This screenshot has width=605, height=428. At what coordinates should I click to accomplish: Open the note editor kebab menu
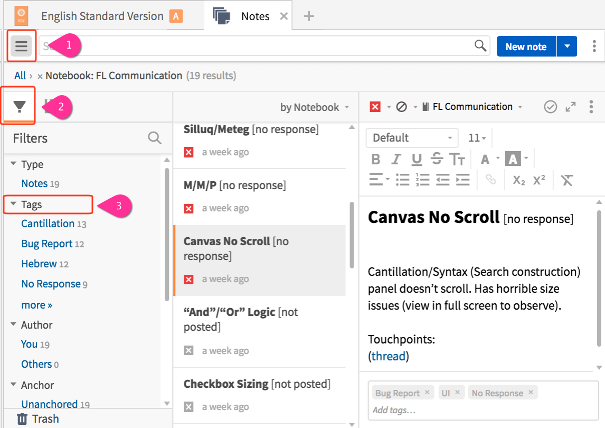point(591,107)
